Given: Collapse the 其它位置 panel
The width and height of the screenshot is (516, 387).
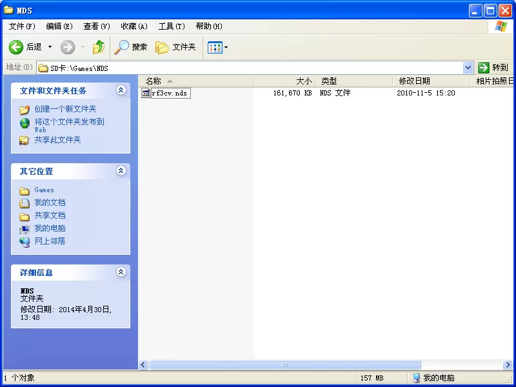Looking at the screenshot, I should point(121,171).
